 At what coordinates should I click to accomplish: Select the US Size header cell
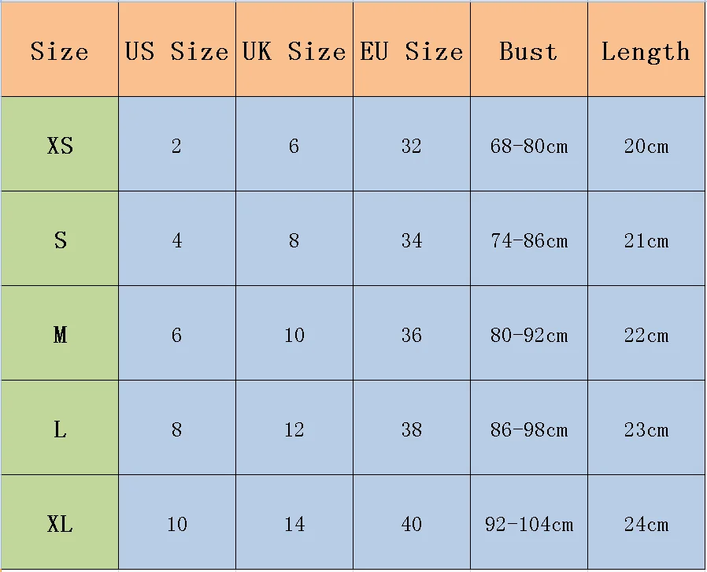coord(176,49)
